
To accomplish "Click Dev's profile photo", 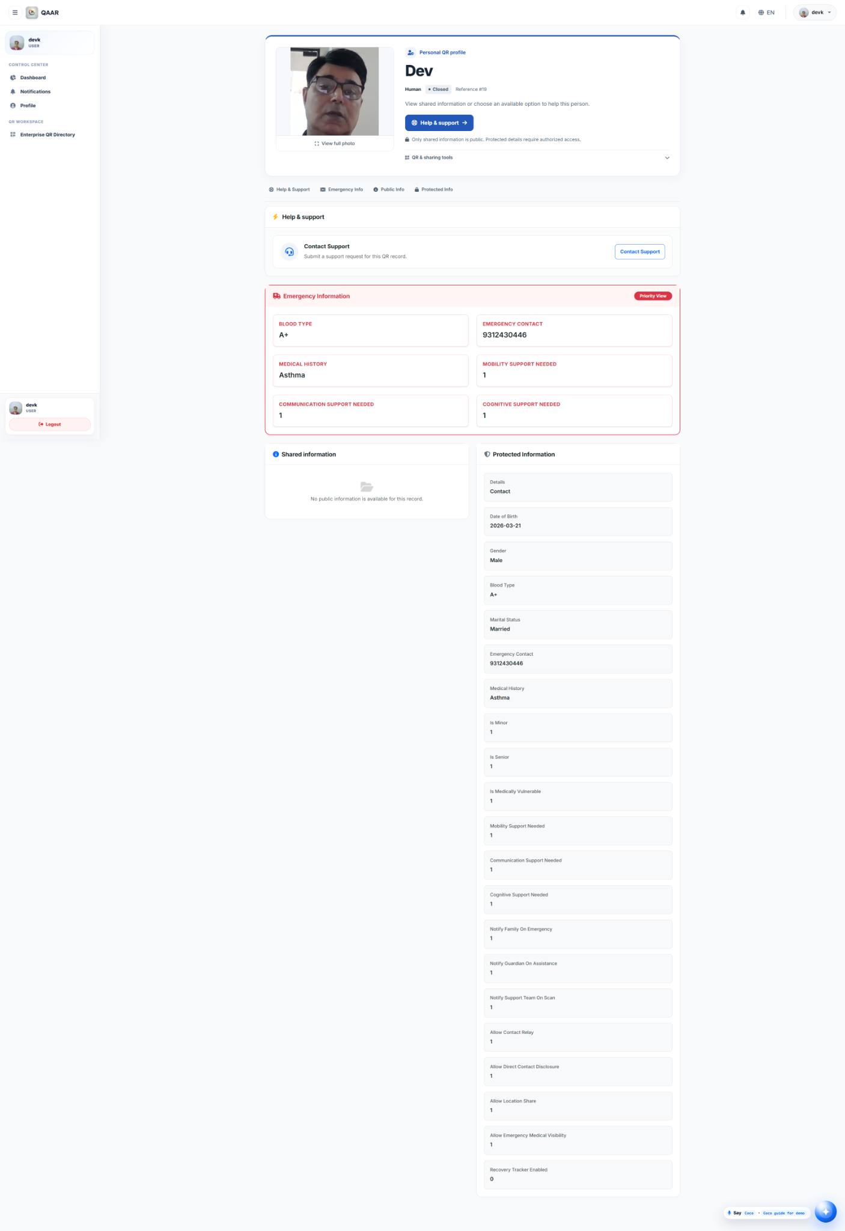I will 335,91.
